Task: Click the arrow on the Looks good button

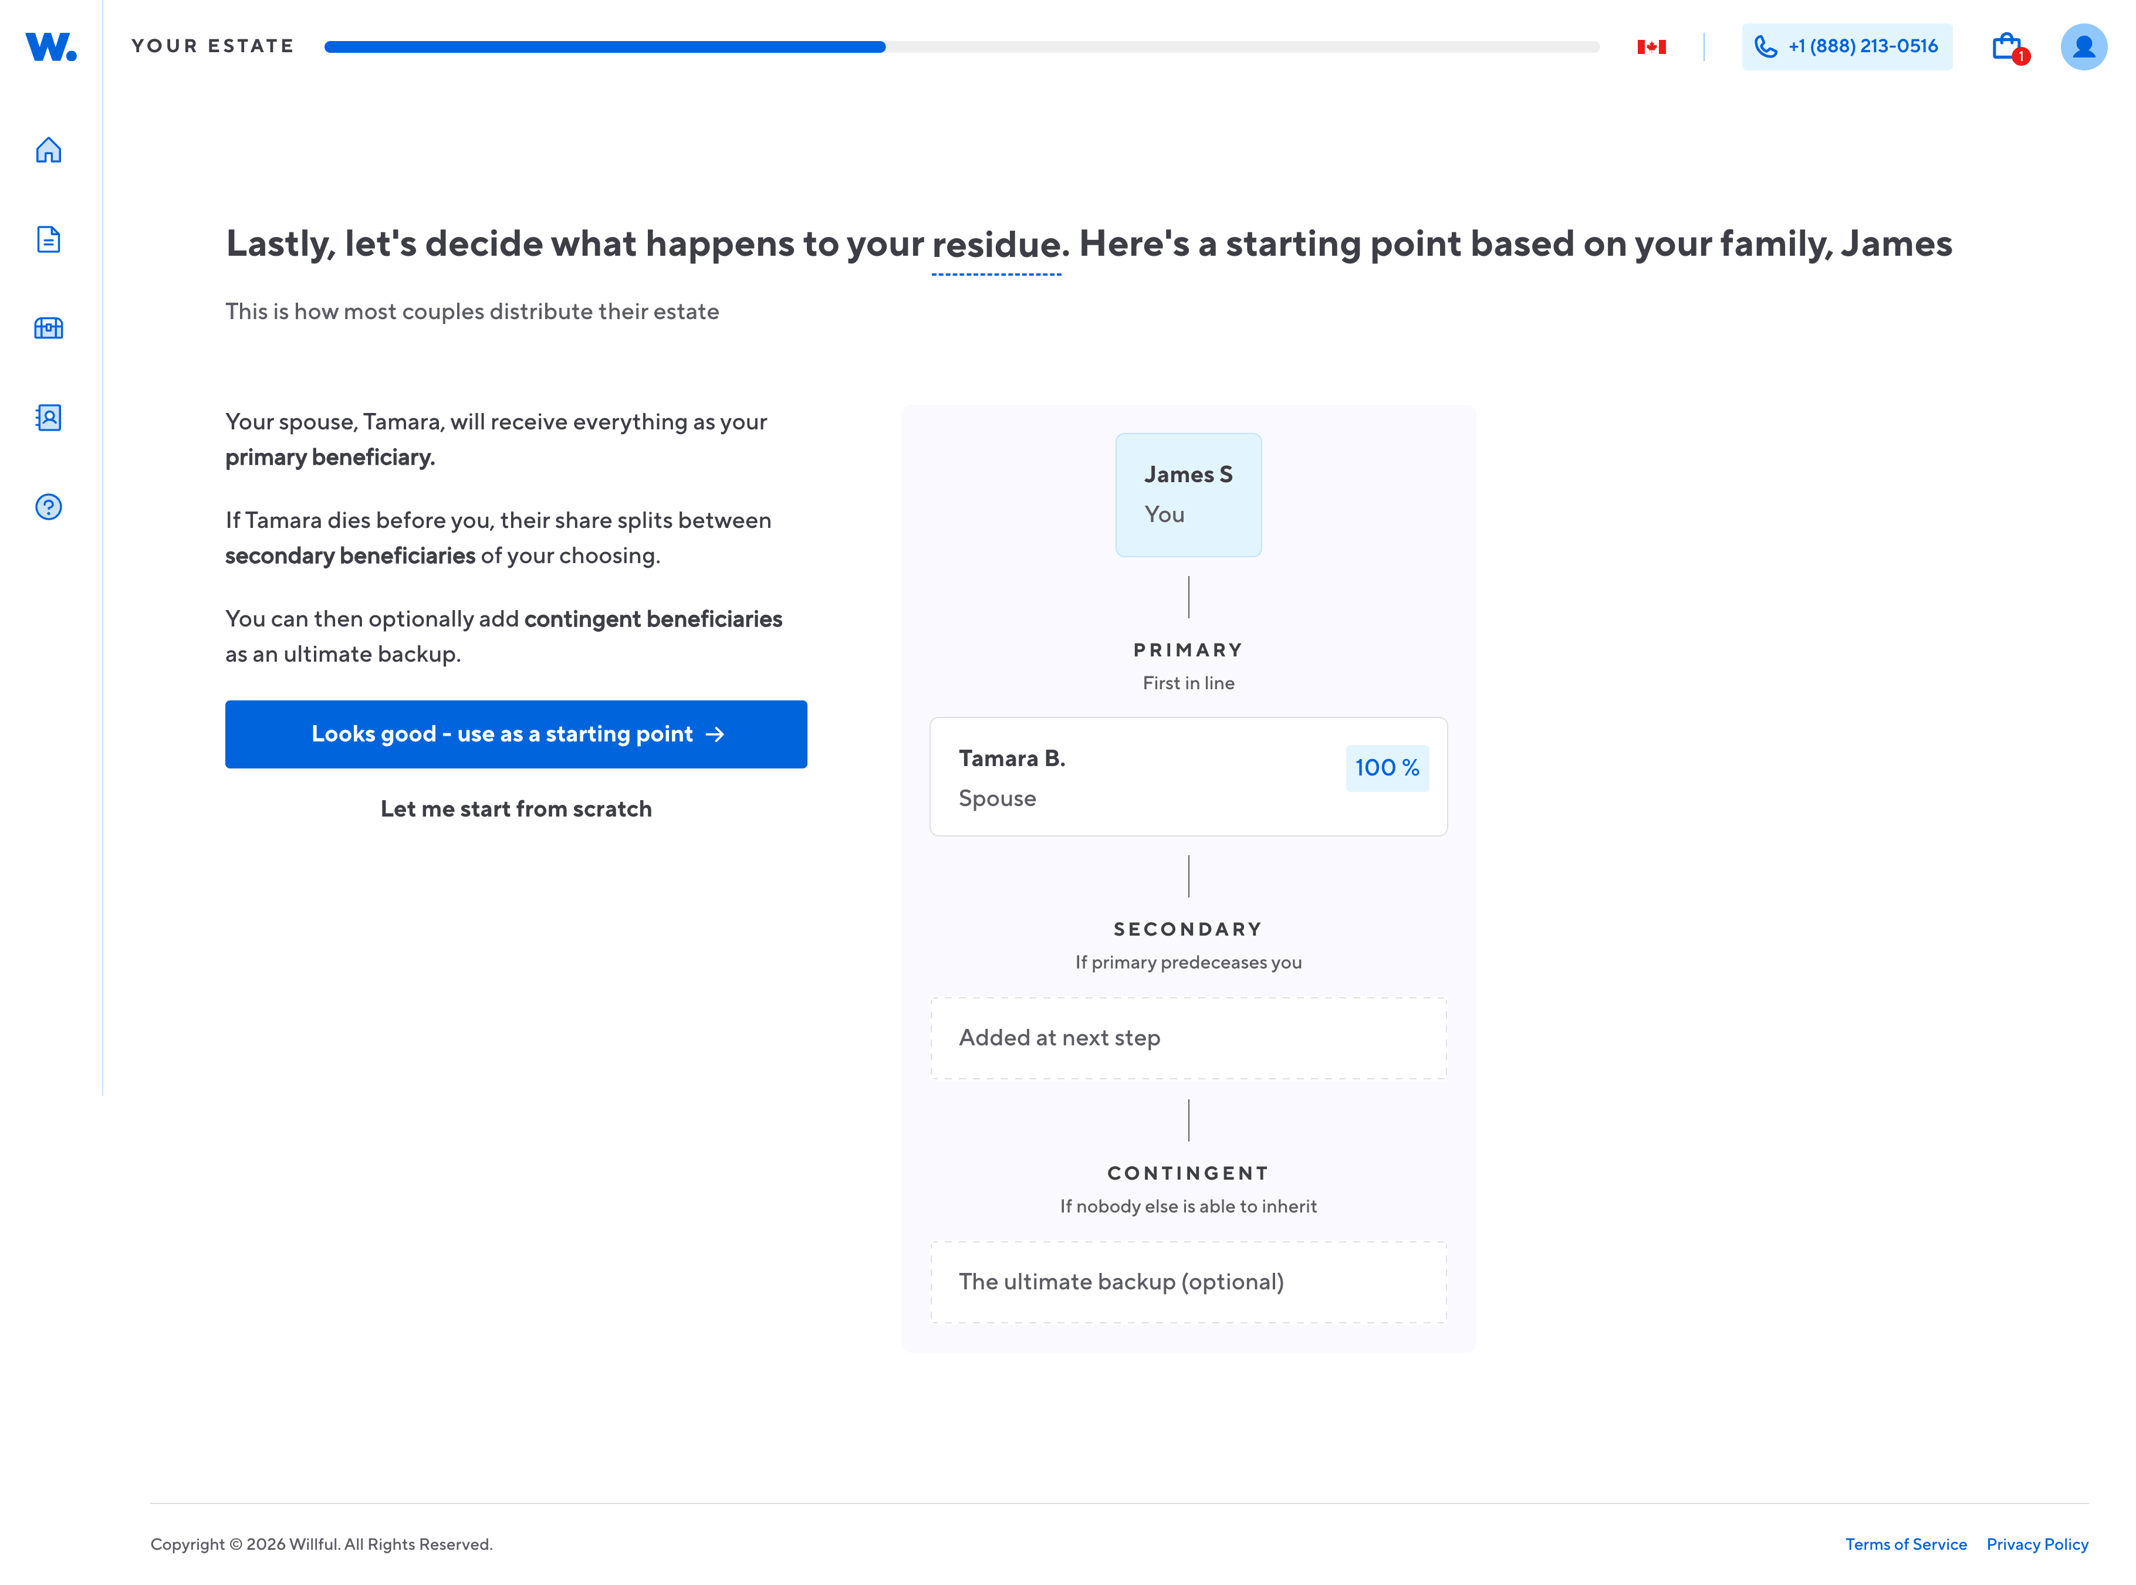Action: 715,735
